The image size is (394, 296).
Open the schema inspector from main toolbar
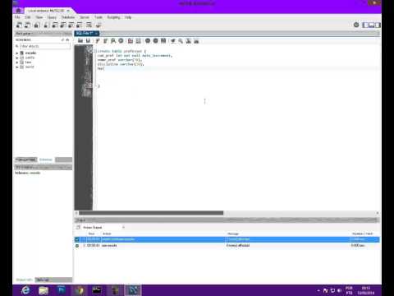tap(36, 25)
